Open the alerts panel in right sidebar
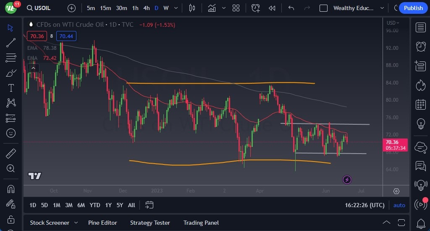 420,46
